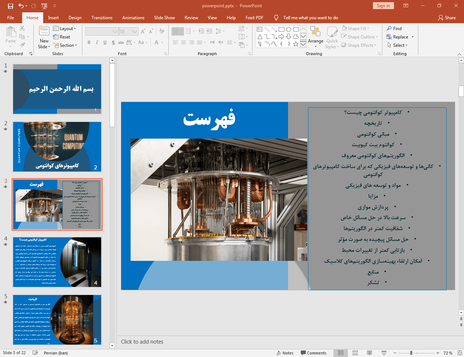Viewport: 464px width, 357px height.
Task: Select the star shape in the shapes gallery
Action: click(296, 44)
